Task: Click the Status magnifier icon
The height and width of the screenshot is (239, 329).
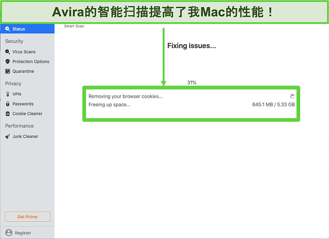Action: pyautogui.click(x=8, y=29)
